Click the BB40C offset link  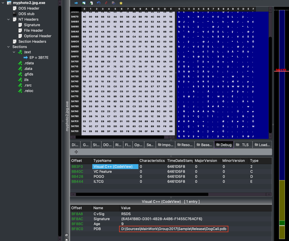tap(77, 172)
